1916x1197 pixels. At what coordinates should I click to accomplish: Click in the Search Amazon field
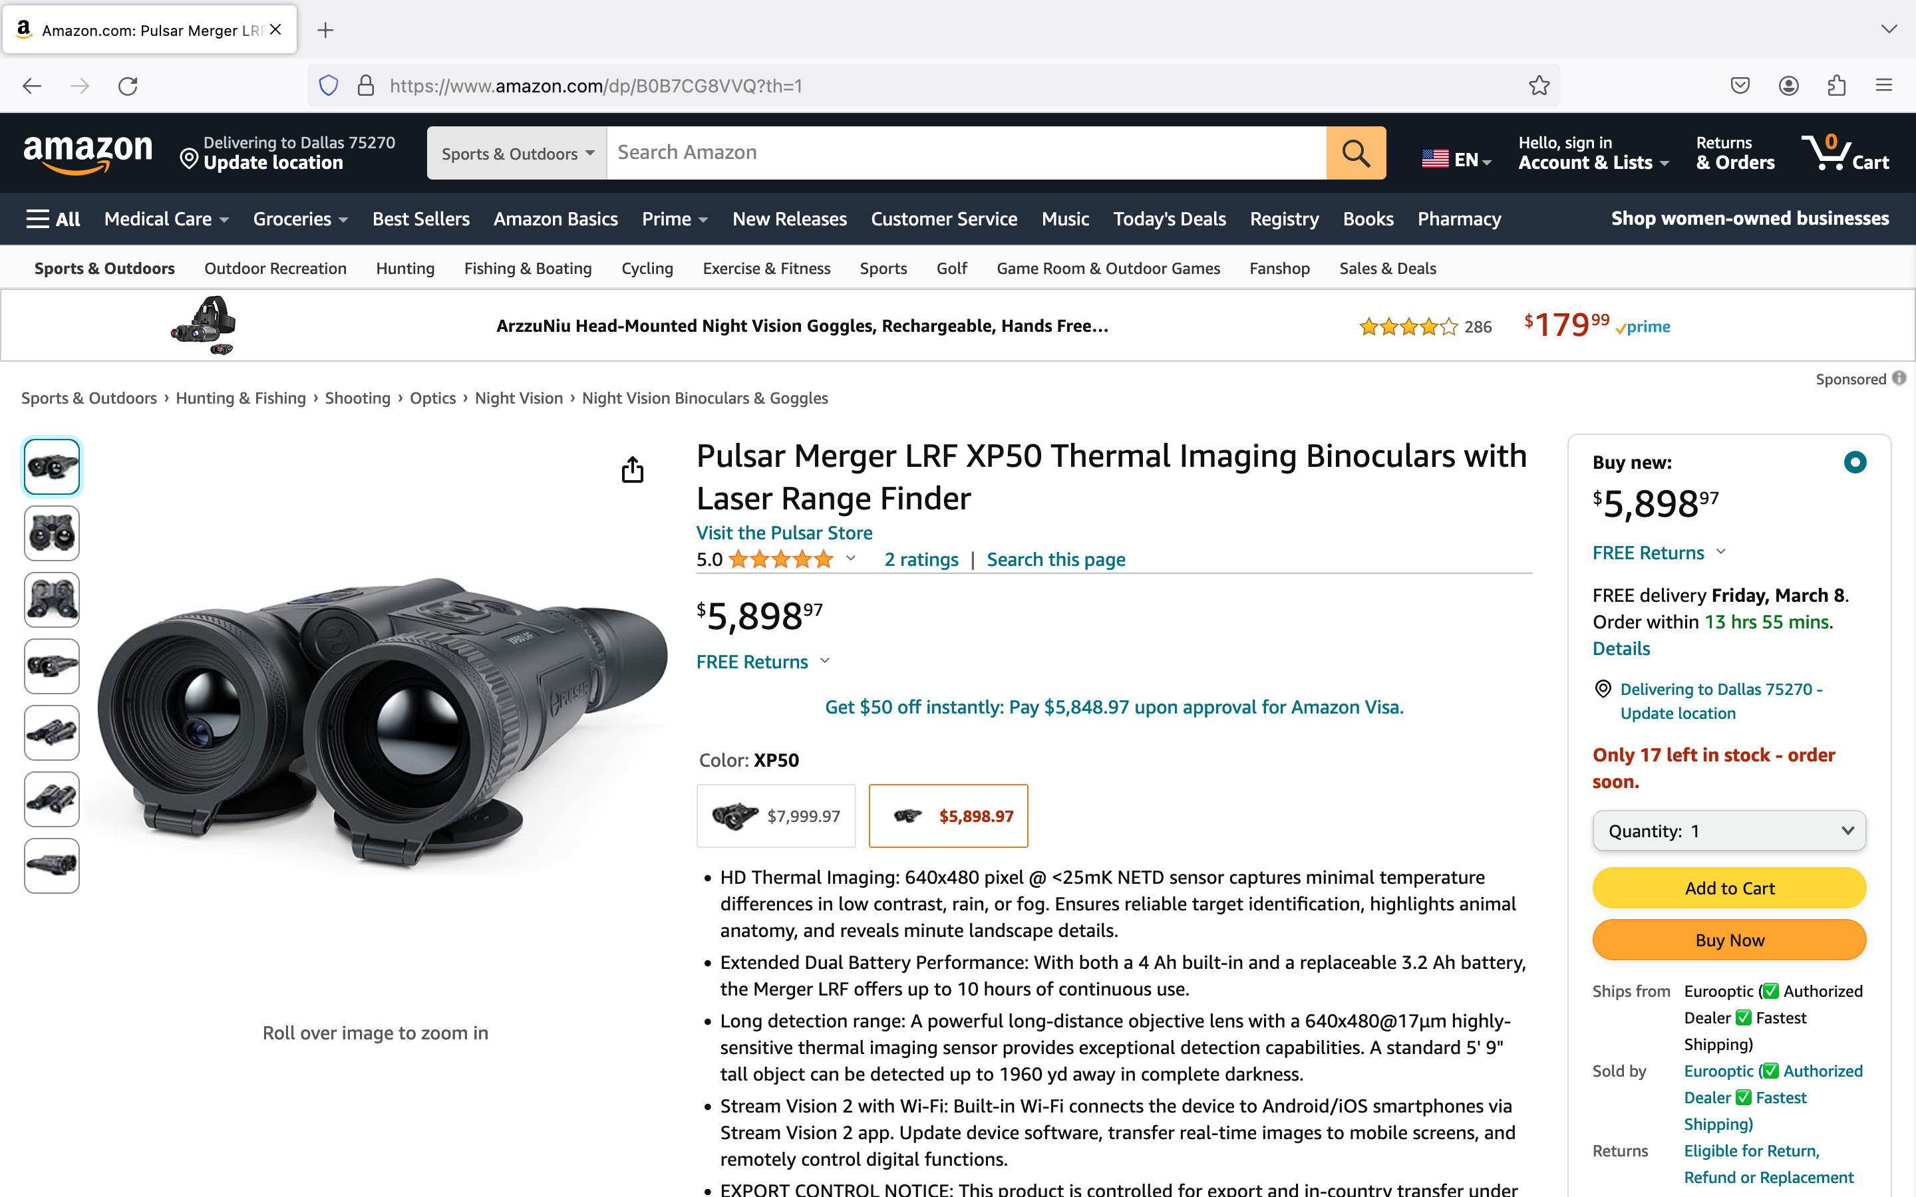[966, 153]
